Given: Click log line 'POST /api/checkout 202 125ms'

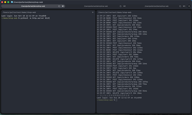Looking at the screenshot, I should click(120, 79).
